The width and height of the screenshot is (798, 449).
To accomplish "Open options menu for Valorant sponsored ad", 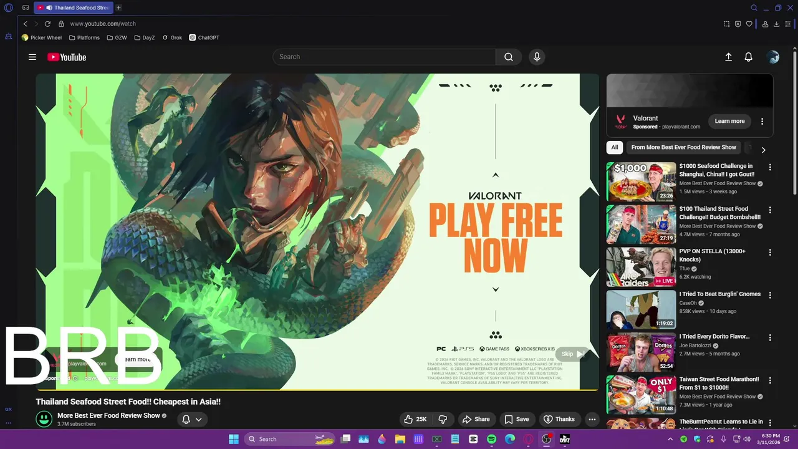I will 762,121.
